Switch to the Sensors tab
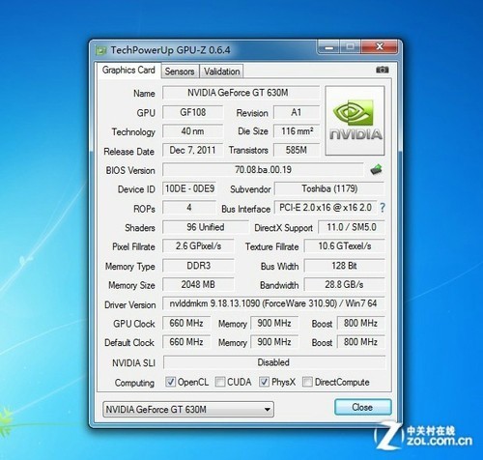 pyautogui.click(x=180, y=72)
